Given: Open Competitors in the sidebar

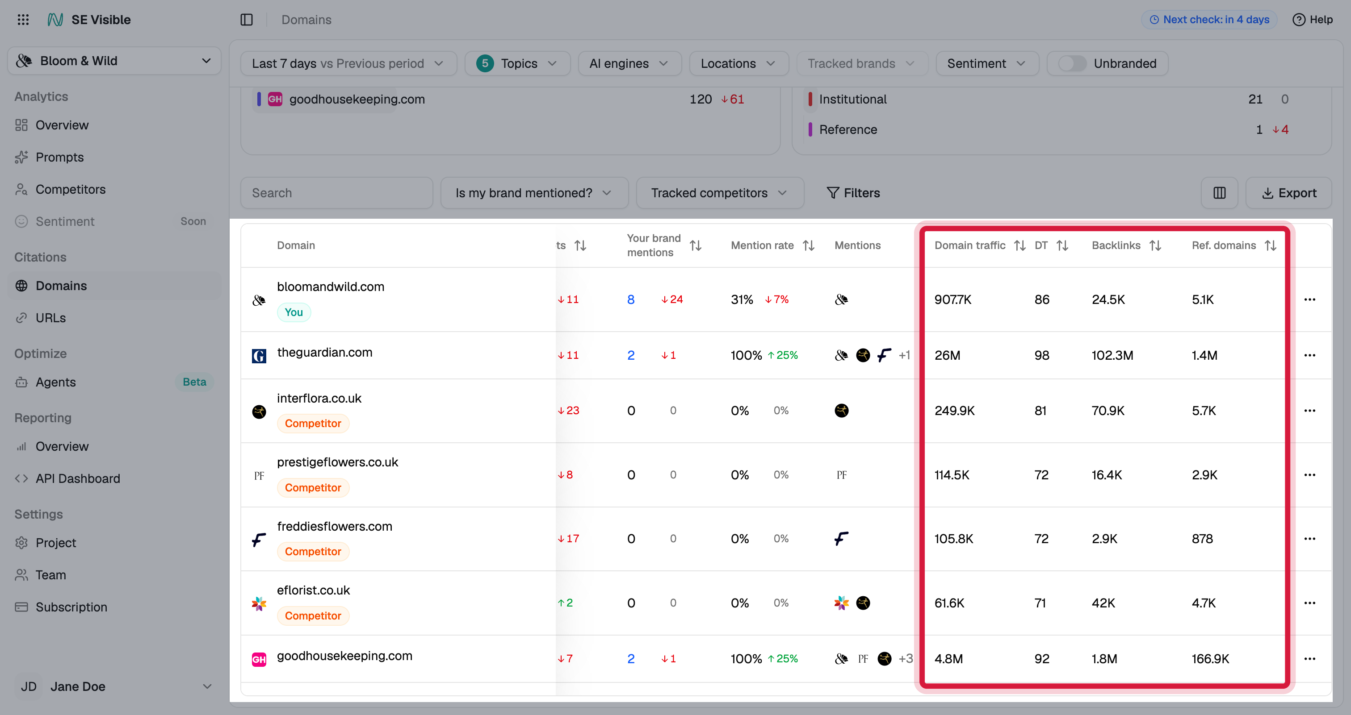Looking at the screenshot, I should (x=70, y=189).
